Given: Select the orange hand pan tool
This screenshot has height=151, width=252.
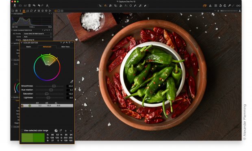Looking at the screenshot, I should pos(105,6).
